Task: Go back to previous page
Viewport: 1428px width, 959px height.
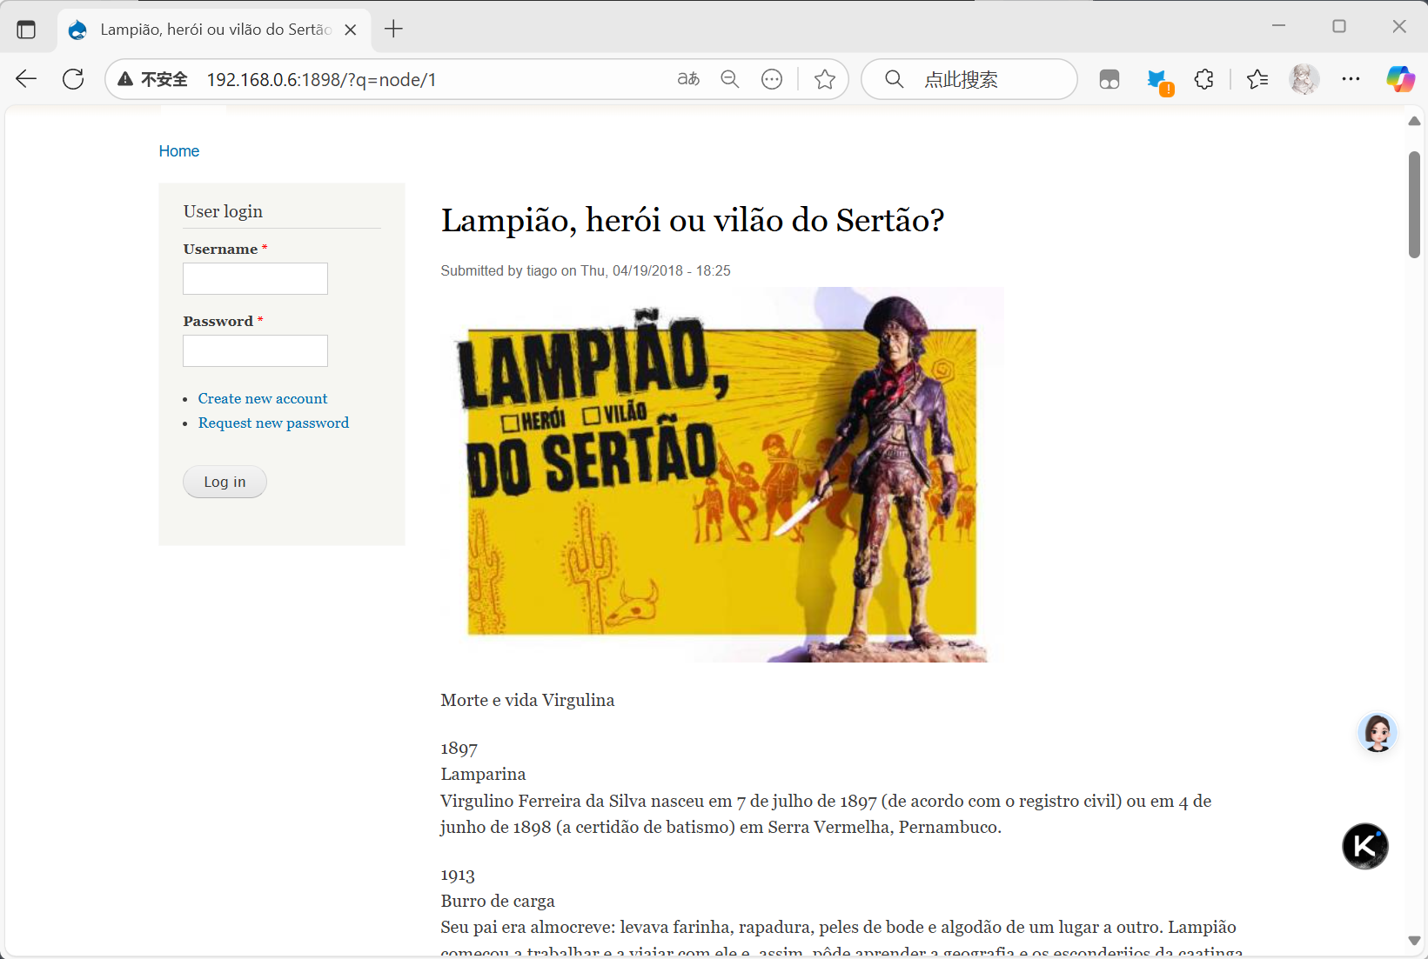Action: pos(26,79)
